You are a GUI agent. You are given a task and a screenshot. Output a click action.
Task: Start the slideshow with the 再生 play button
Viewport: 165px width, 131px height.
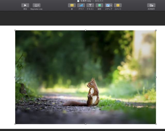pyautogui.click(x=25, y=5)
